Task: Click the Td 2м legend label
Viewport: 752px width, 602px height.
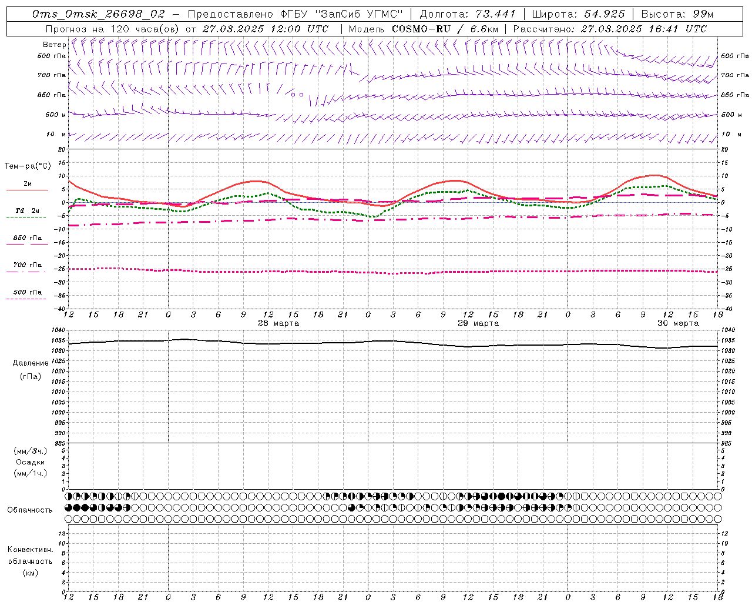Action: (27, 210)
